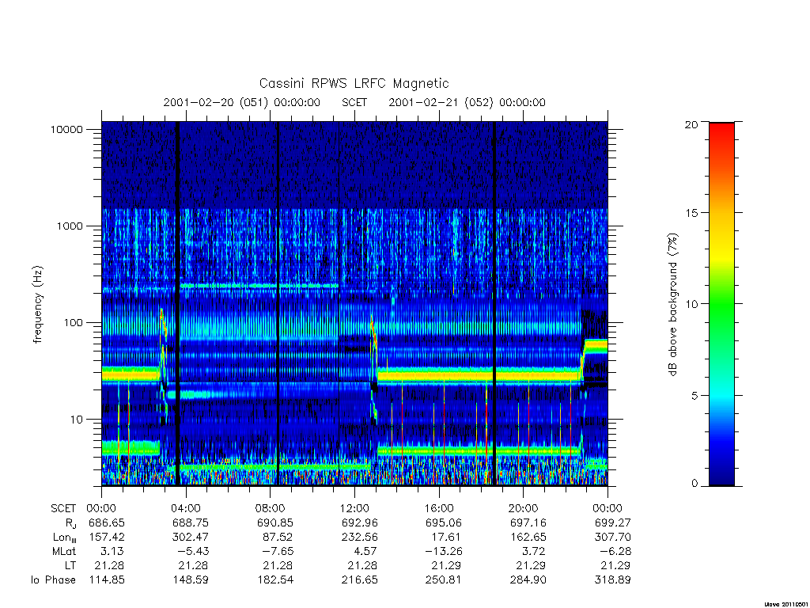This screenshot has width=810, height=608.
Task: Click the 'dB above background (7%)' label
Action: 672,305
